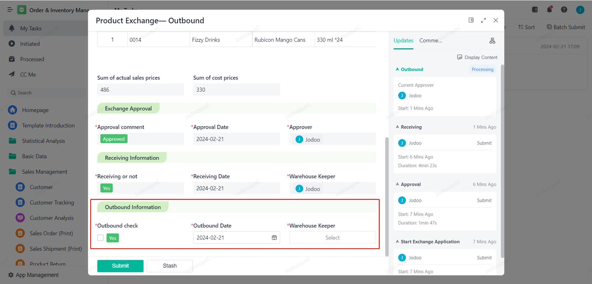Viewport: 592px width, 284px height.
Task: Click the hamburger menu icon
Action: pyautogui.click(x=10, y=10)
